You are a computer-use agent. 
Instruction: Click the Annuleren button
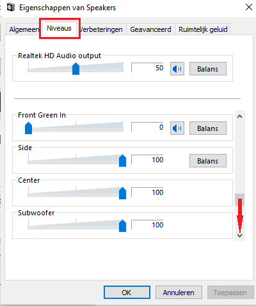coord(179,293)
